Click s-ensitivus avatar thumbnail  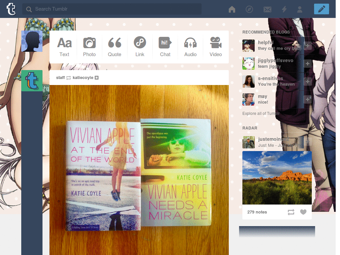pos(248,82)
